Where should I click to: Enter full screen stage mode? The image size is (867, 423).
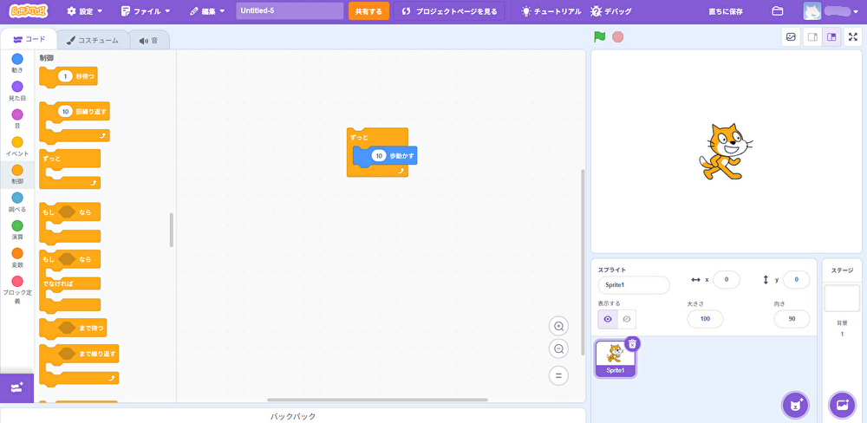[853, 37]
